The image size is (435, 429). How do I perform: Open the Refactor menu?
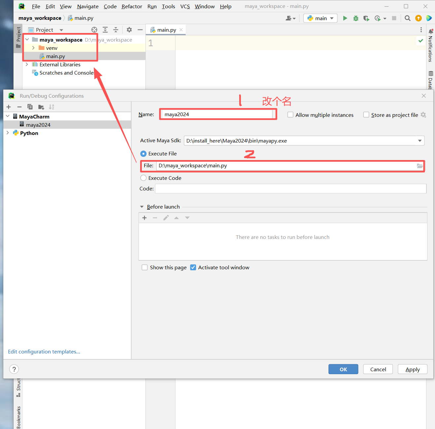point(132,6)
